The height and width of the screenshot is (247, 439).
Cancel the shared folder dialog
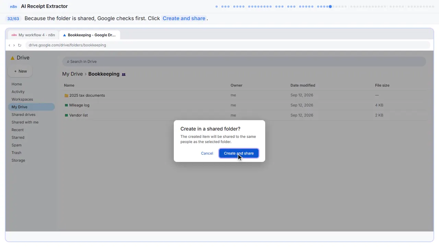pyautogui.click(x=207, y=153)
